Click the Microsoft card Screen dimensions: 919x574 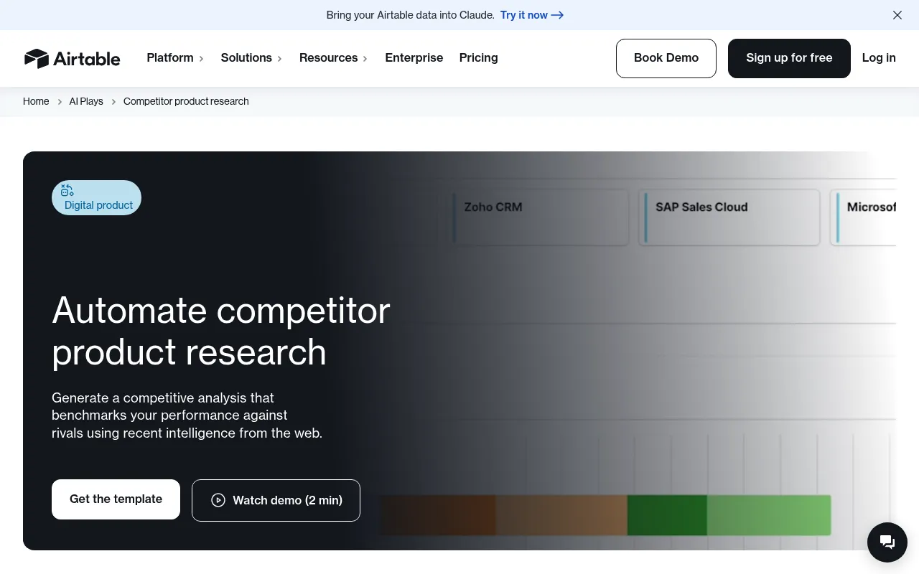[x=864, y=217]
